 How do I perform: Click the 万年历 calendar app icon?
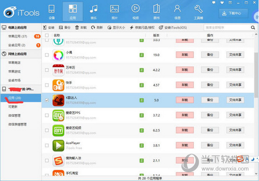point(58,70)
